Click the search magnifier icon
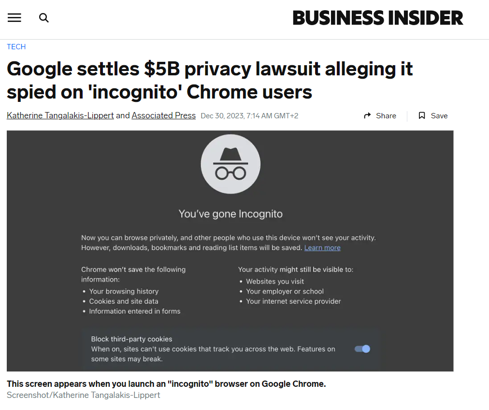 tap(44, 18)
